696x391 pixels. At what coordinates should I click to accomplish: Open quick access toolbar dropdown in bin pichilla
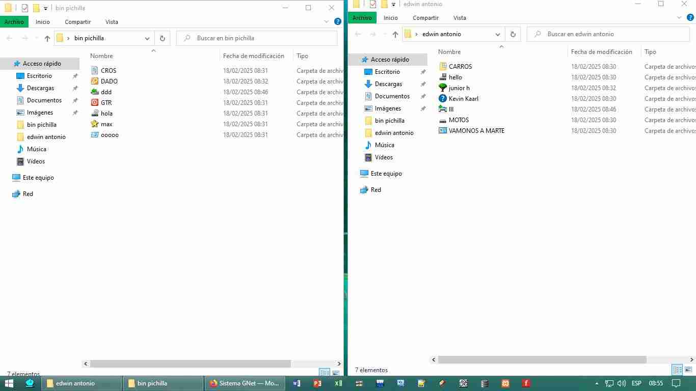click(x=45, y=8)
